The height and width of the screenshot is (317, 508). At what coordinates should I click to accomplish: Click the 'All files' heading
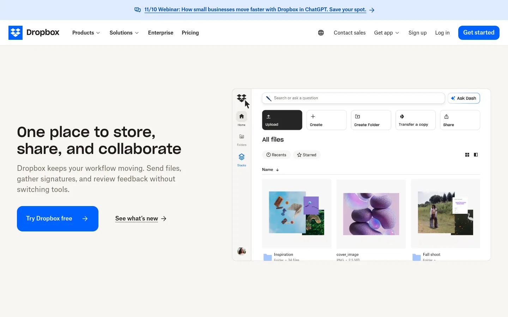(273, 140)
